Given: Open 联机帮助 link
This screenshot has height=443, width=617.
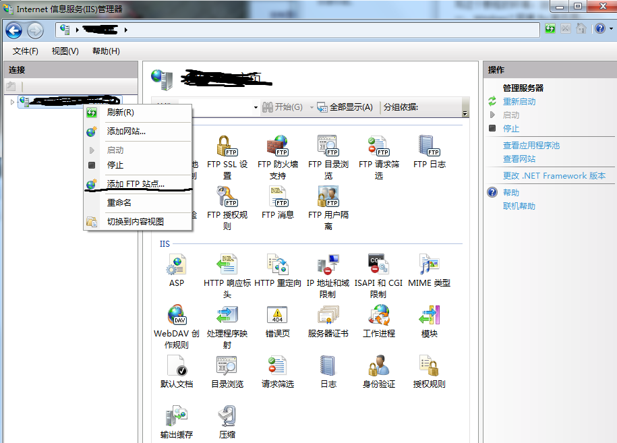Looking at the screenshot, I should point(519,206).
